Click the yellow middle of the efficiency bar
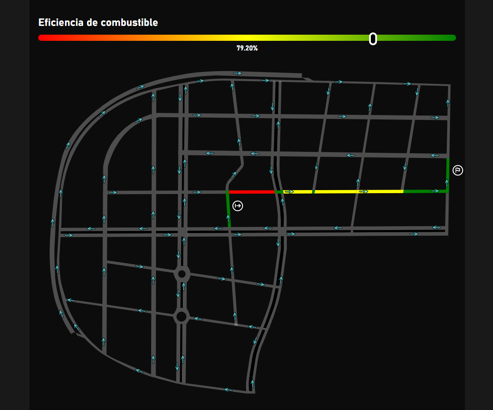This screenshot has height=410, width=493. (247, 38)
